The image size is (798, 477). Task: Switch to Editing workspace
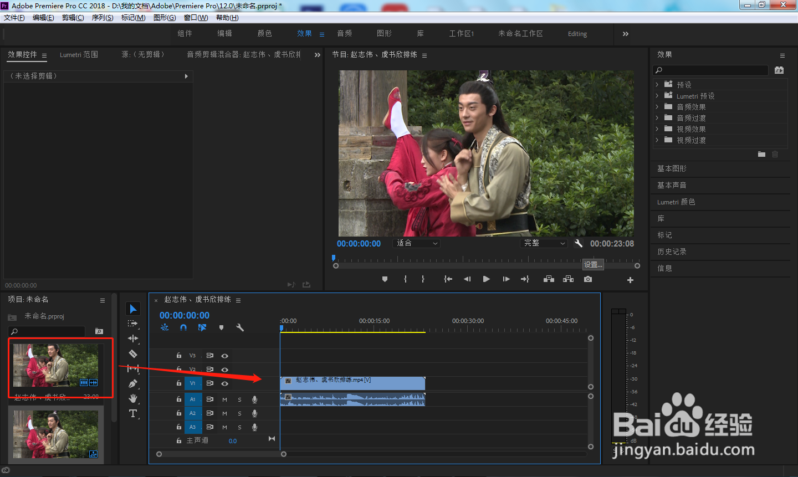pyautogui.click(x=577, y=34)
